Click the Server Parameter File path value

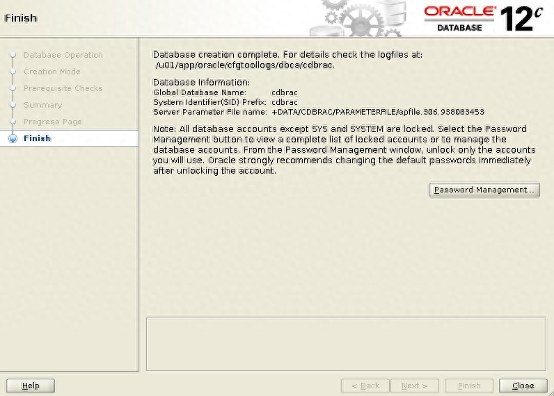[x=377, y=112]
